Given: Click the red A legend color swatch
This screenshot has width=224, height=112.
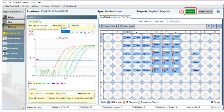Looking at the screenshot, I should [30, 84].
